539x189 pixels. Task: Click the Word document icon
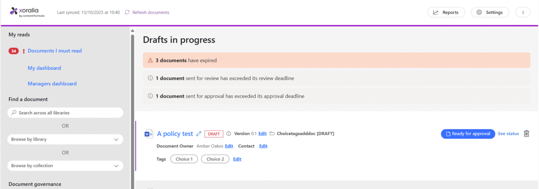point(149,134)
